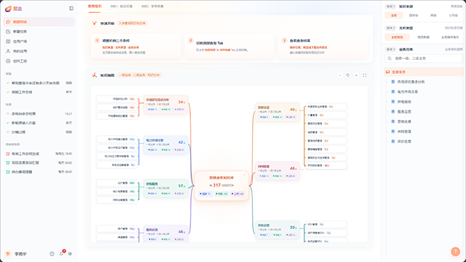Open settings gear in sidebar footer
This screenshot has width=466, height=262.
(x=70, y=253)
